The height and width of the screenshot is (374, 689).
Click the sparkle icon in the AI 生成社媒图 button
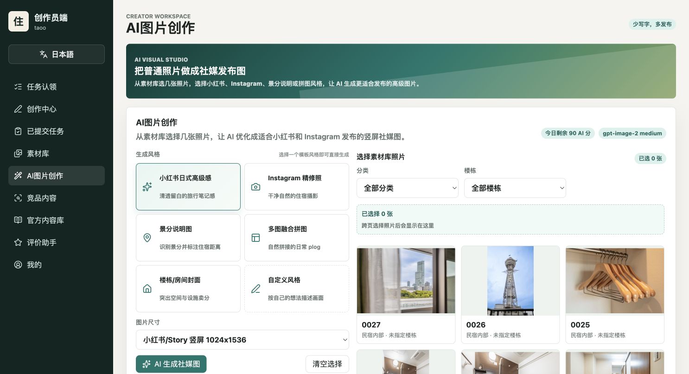[147, 364]
